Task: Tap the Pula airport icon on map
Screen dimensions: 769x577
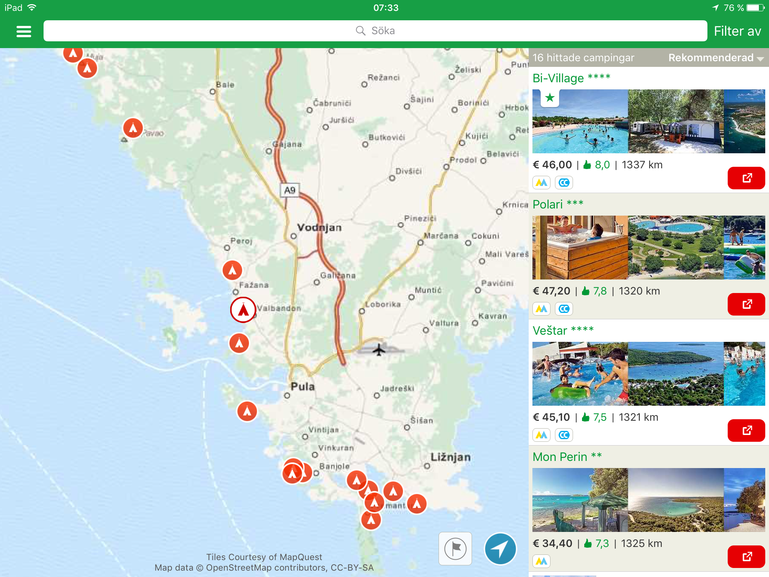Action: click(x=379, y=349)
